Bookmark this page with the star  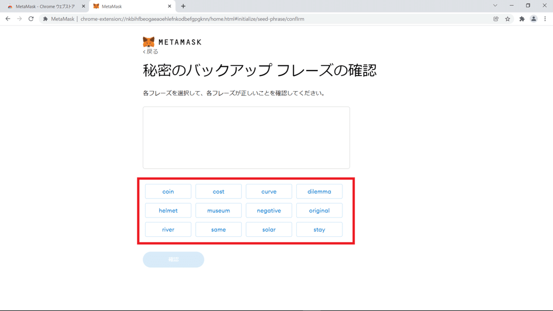[507, 19]
